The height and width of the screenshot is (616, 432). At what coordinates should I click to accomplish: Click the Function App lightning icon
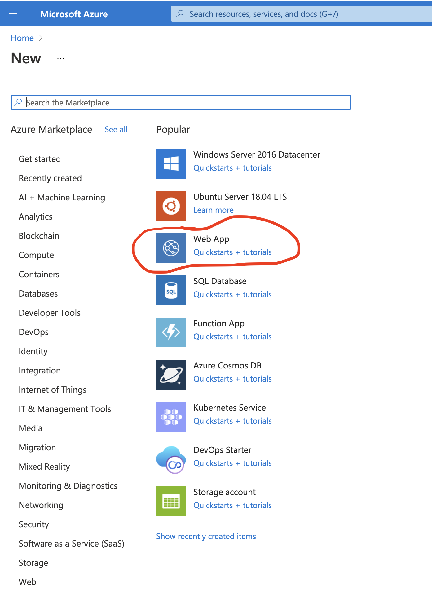point(171,333)
